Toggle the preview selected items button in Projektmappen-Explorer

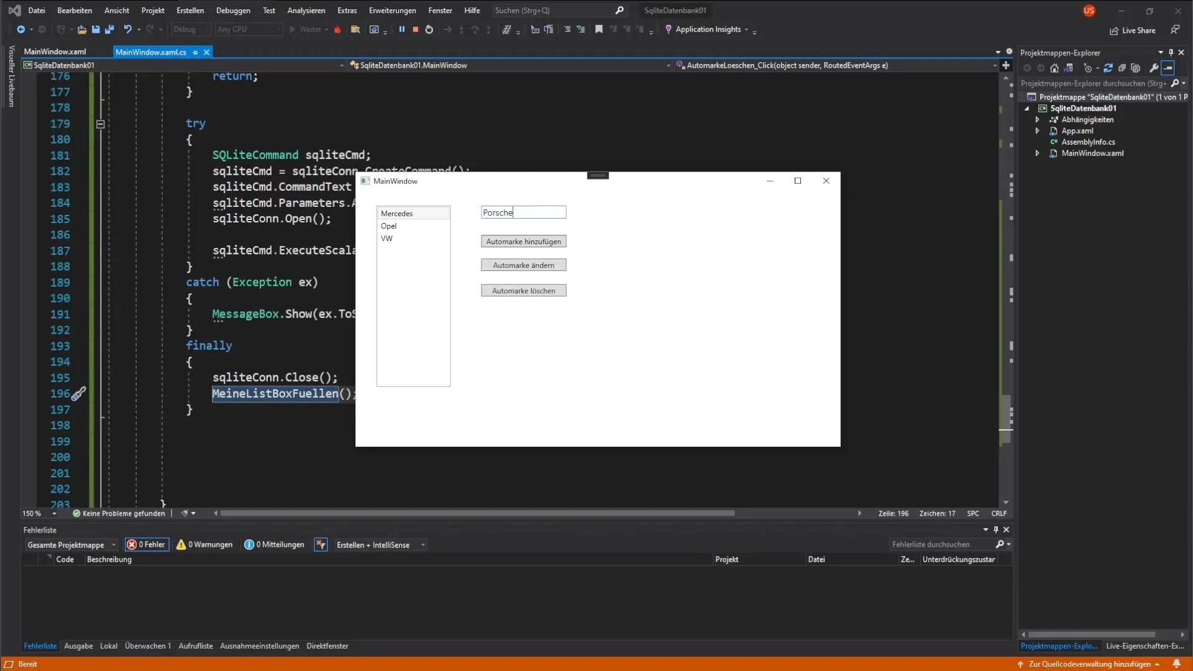tap(1168, 68)
